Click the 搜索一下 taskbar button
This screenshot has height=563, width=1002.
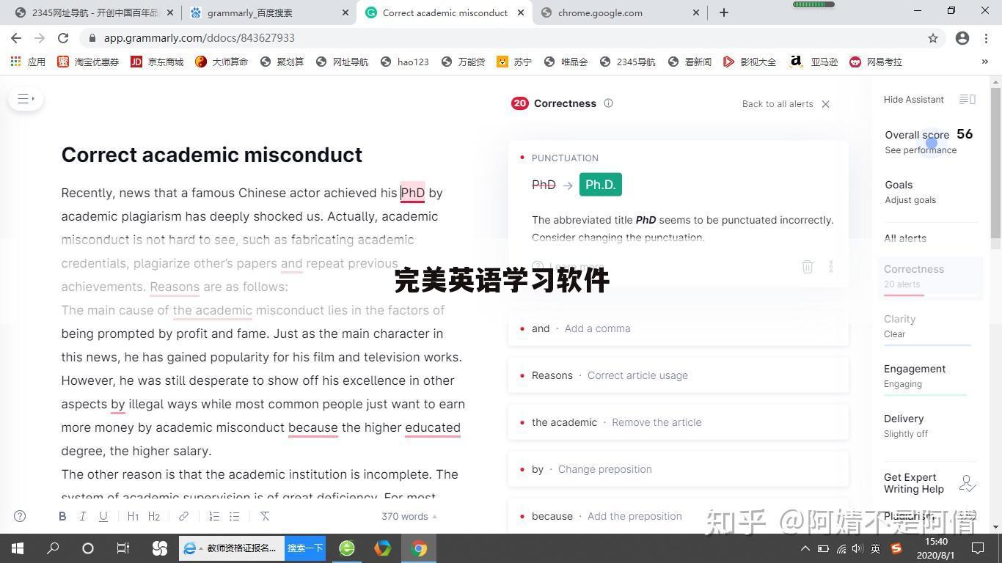305,548
